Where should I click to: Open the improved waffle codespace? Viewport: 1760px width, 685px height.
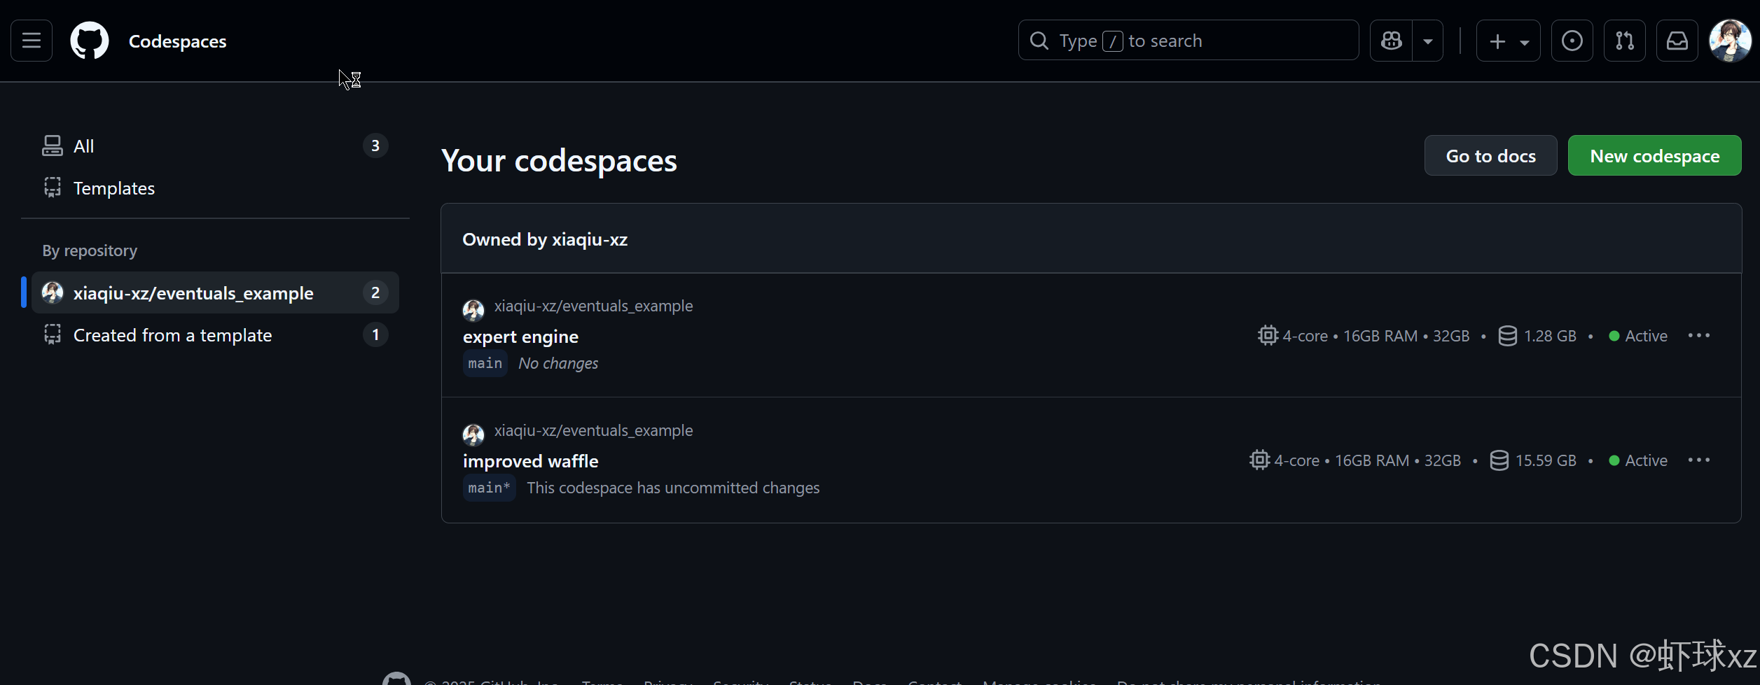[530, 461]
